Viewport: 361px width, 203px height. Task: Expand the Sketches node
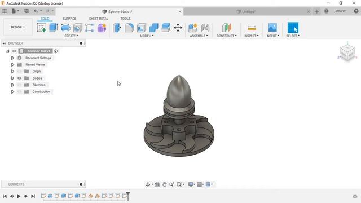(x=12, y=85)
